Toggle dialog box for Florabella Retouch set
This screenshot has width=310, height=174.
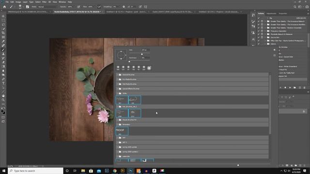pyautogui.click(x=262, y=34)
